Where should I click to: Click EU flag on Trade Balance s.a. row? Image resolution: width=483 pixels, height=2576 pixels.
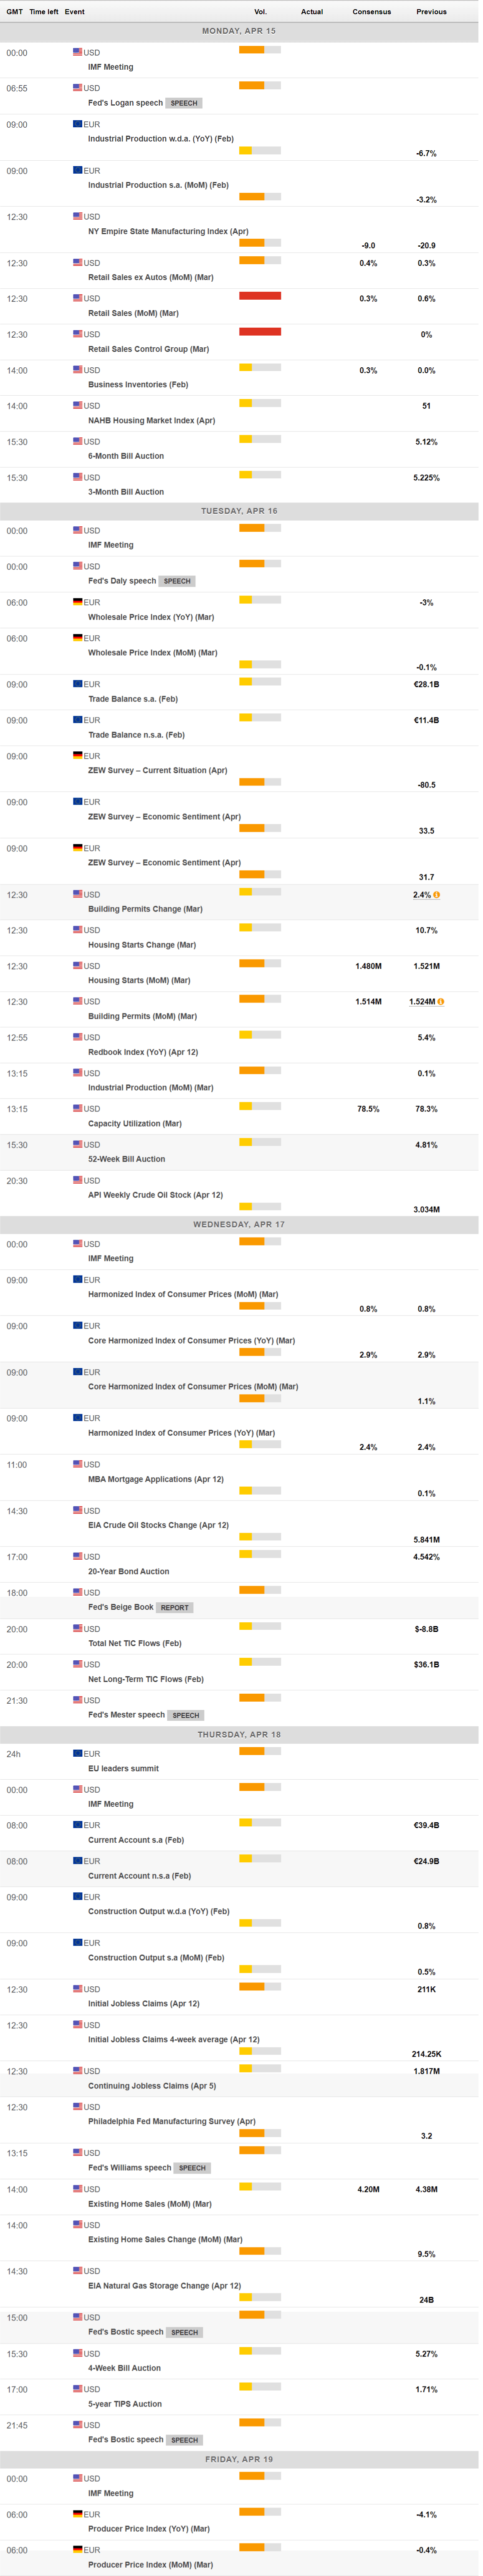78,684
